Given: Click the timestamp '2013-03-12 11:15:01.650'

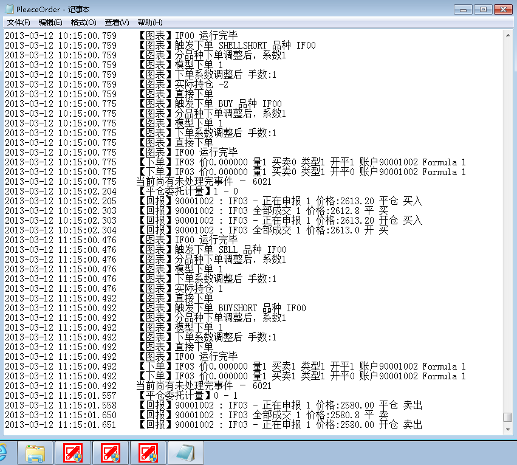Looking at the screenshot, I should [x=61, y=415].
